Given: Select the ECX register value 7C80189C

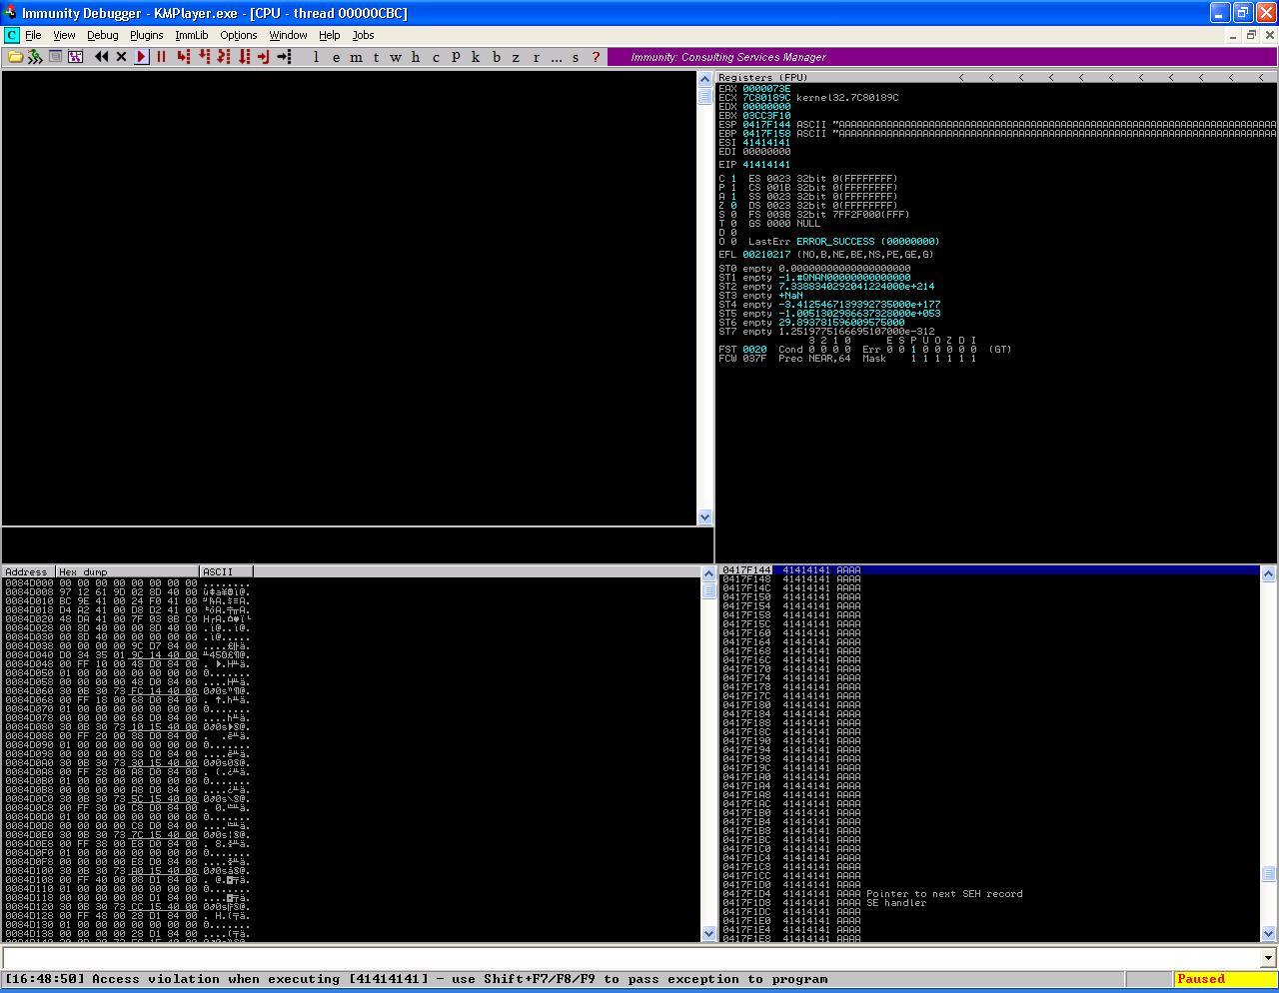Looking at the screenshot, I should pyautogui.click(x=766, y=98).
